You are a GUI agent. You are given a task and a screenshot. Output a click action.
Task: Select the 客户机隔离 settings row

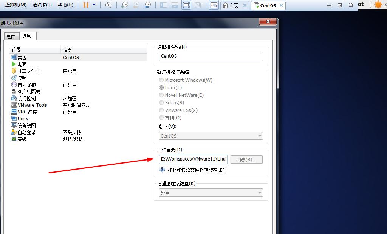pyautogui.click(x=79, y=92)
